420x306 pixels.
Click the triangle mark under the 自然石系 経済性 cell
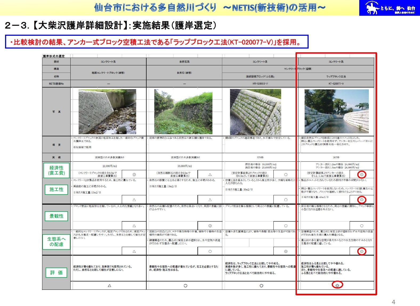pos(210,174)
